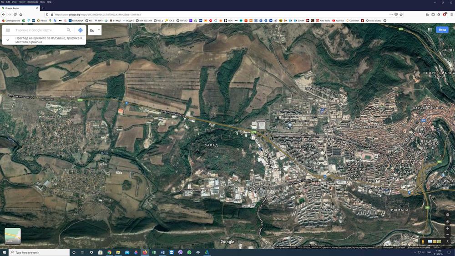455x256 pixels.
Task: Open page actions three-dot menu
Action: coord(391,15)
